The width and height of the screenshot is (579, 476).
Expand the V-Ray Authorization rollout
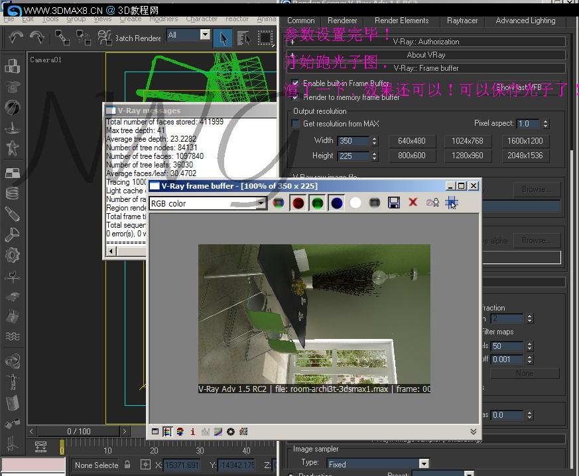point(426,42)
